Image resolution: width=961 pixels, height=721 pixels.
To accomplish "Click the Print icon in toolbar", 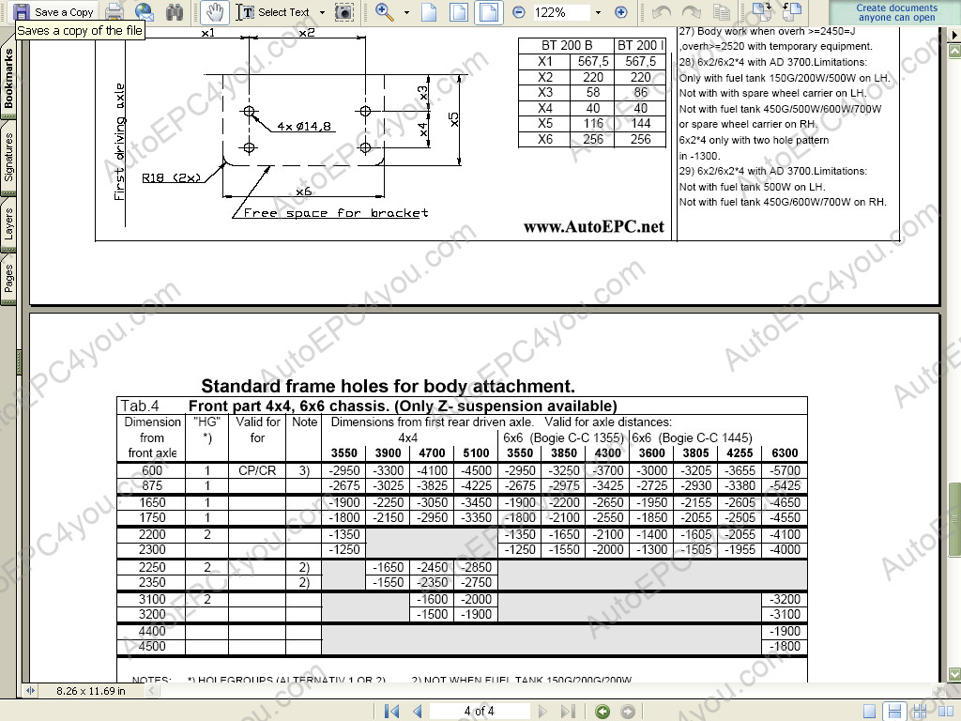I will 114,12.
